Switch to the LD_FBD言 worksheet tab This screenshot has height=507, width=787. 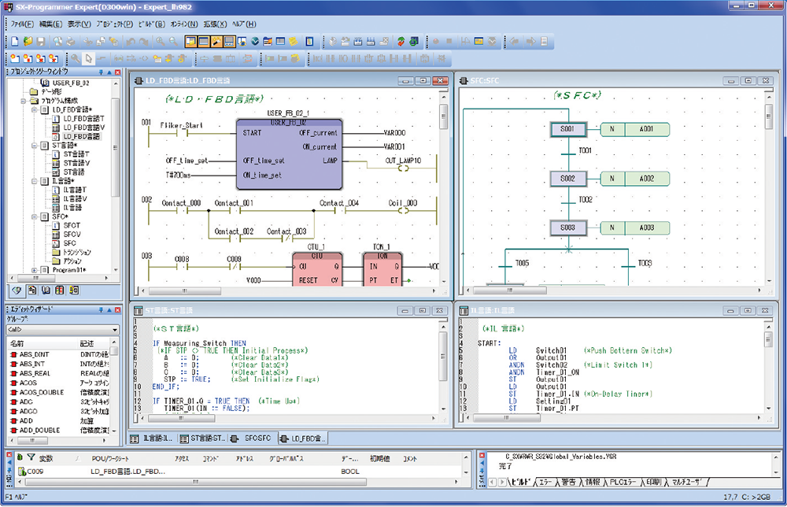pos(302,439)
